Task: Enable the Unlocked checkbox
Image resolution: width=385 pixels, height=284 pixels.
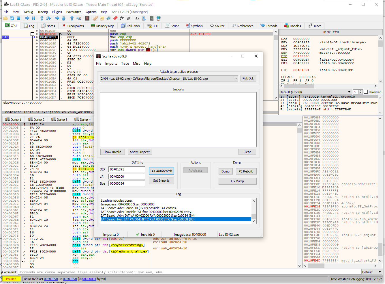Action: tap(366, 92)
